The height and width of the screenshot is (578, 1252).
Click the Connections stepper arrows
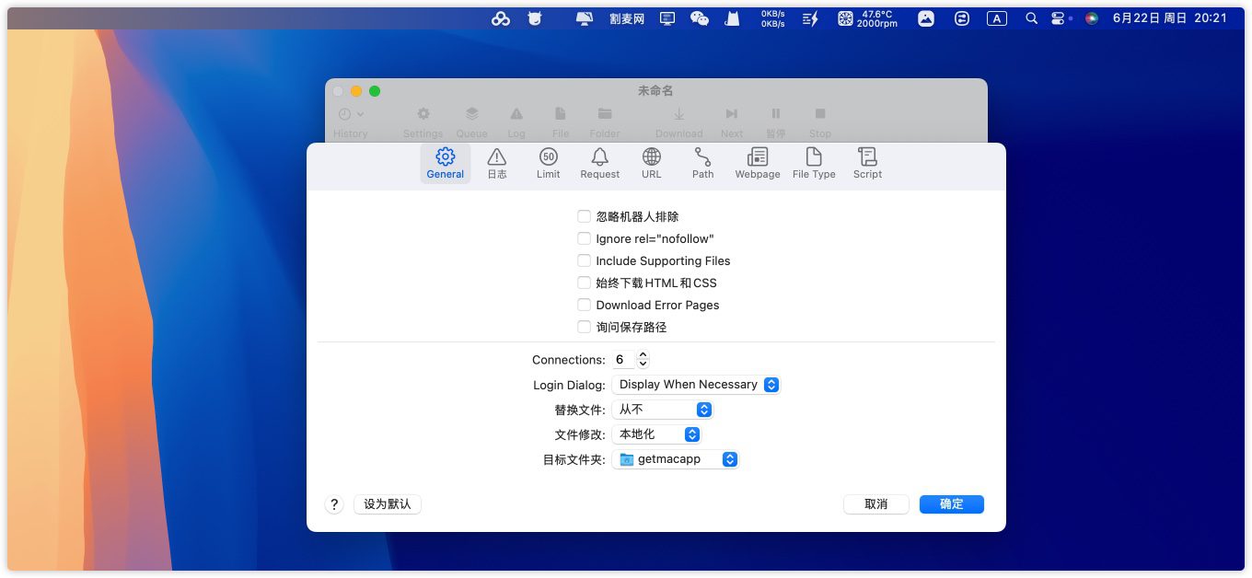[x=643, y=360]
